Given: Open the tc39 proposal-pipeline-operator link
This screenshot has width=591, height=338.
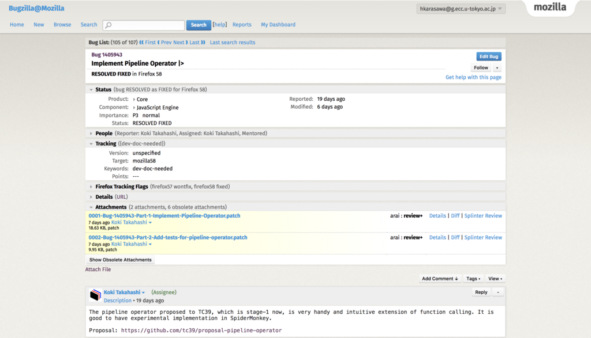Looking at the screenshot, I should click(201, 331).
